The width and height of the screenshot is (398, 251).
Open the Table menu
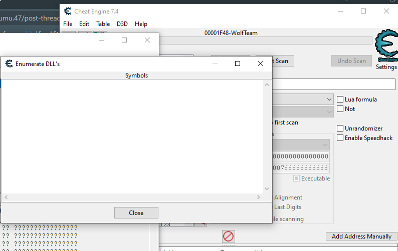click(103, 24)
